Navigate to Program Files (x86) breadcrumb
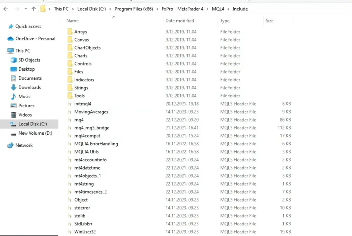 pos(134,9)
